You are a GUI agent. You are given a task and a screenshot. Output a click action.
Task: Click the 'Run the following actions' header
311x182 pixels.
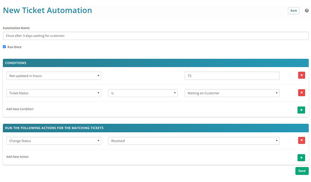click(x=156, y=128)
